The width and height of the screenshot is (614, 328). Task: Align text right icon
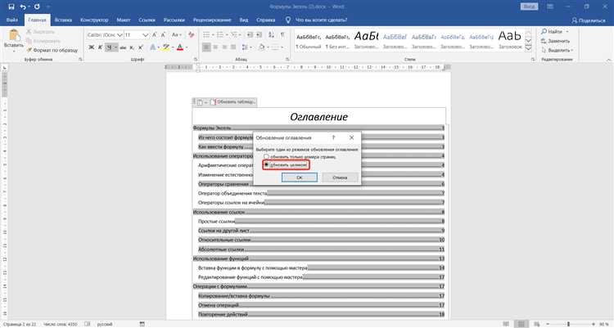pos(224,47)
